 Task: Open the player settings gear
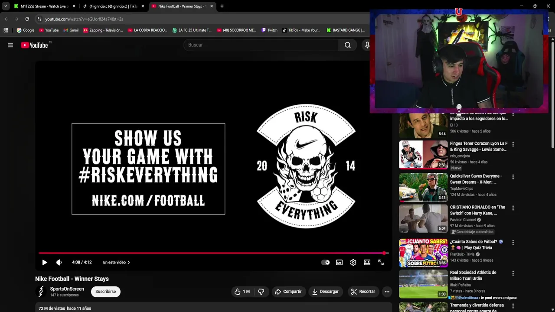pos(353,262)
